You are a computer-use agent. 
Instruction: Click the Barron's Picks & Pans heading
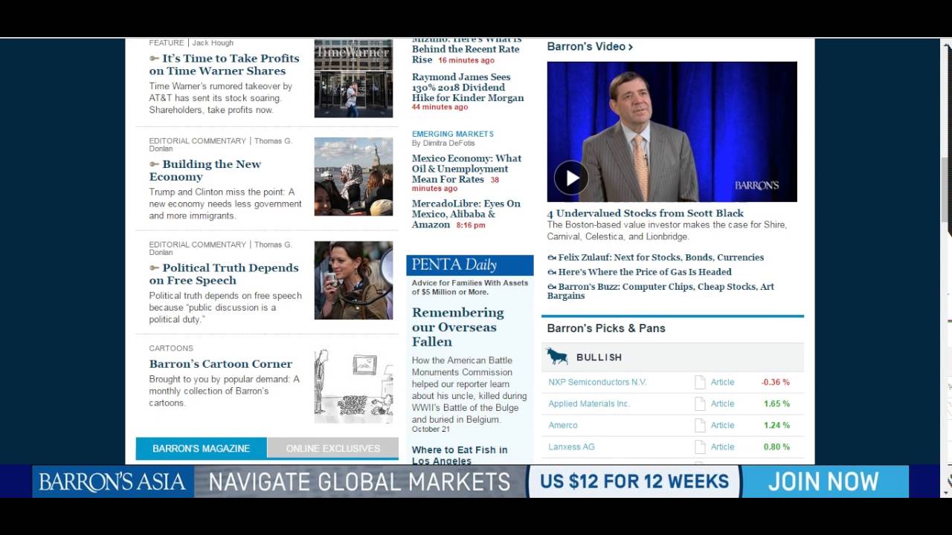click(x=606, y=328)
